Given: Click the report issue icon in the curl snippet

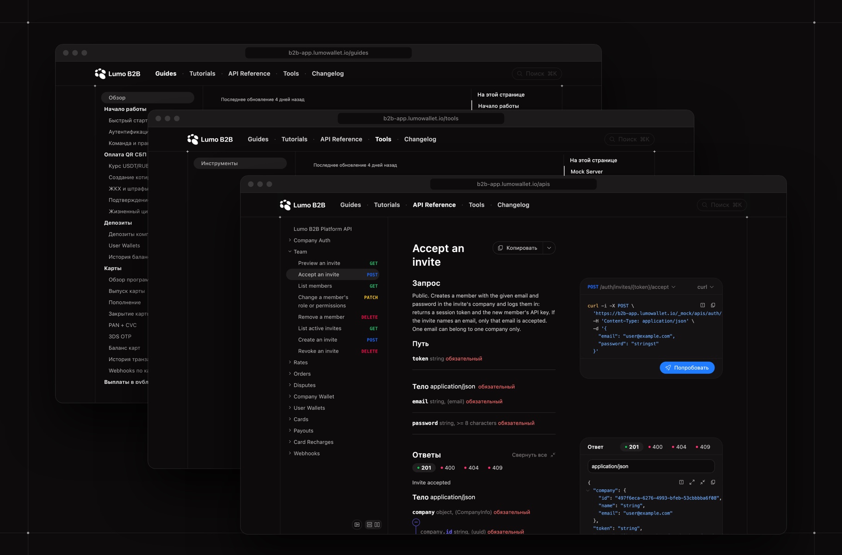Looking at the screenshot, I should [703, 305].
